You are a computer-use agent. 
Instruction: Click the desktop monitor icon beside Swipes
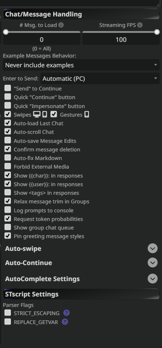click(37, 114)
